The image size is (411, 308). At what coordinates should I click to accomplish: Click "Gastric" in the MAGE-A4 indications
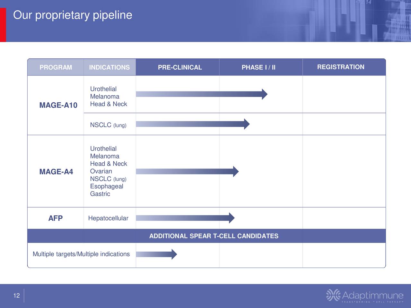pyautogui.click(x=100, y=194)
